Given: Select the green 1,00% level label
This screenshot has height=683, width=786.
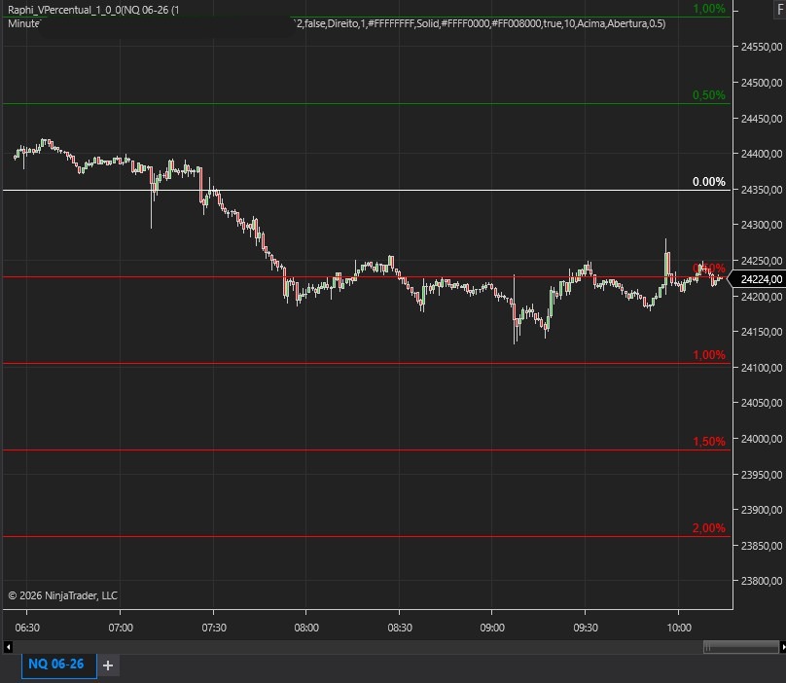Looking at the screenshot, I should tap(708, 9).
